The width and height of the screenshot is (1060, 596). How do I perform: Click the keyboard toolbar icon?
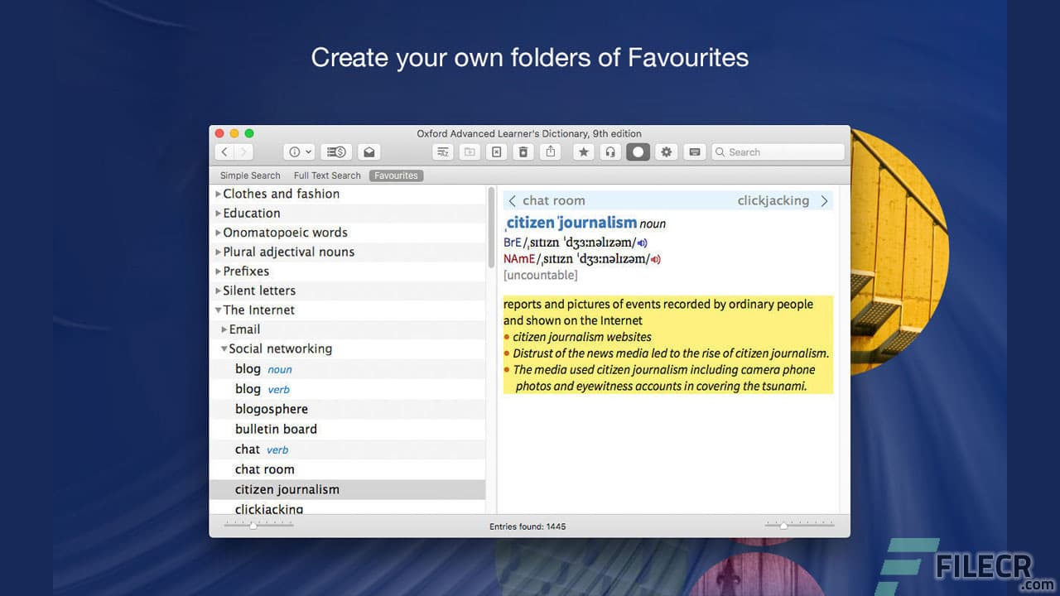(694, 152)
